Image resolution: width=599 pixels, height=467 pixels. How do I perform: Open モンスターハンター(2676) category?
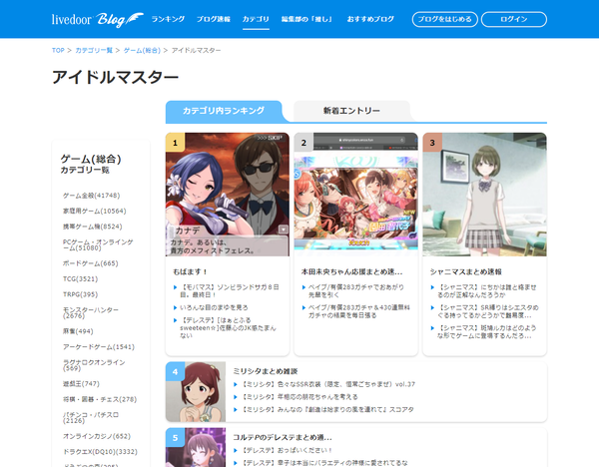(91, 312)
